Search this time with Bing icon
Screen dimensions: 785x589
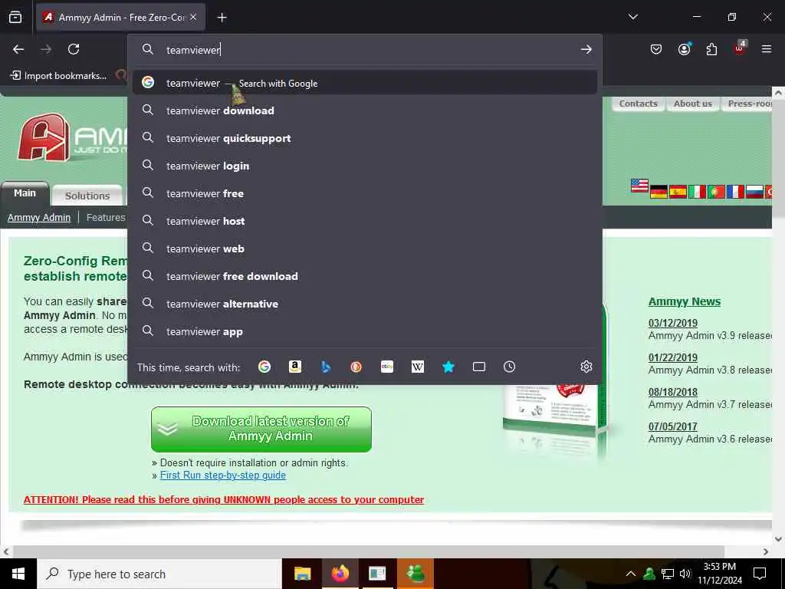325,367
